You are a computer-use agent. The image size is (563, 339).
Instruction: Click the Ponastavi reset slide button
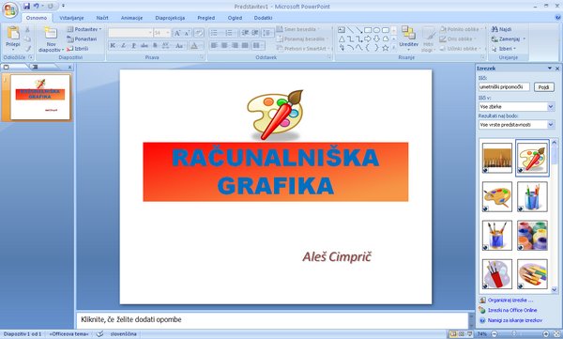(82, 39)
